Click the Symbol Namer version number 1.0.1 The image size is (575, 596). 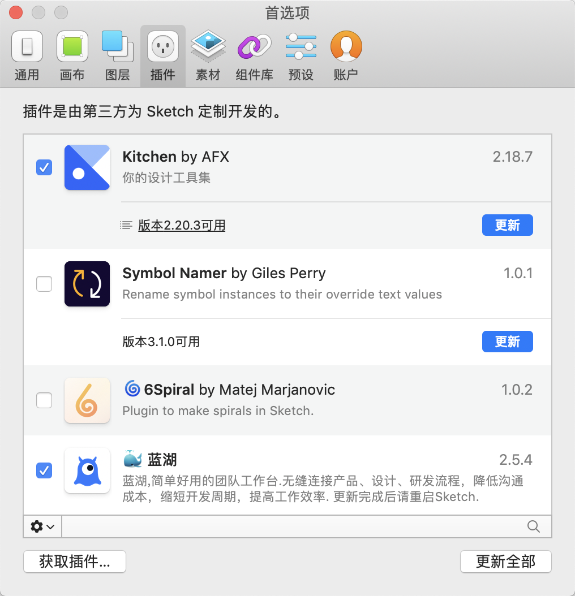(x=518, y=273)
